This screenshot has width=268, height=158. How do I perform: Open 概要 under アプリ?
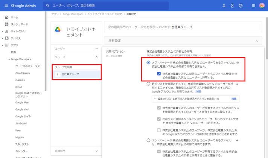[13, 52]
